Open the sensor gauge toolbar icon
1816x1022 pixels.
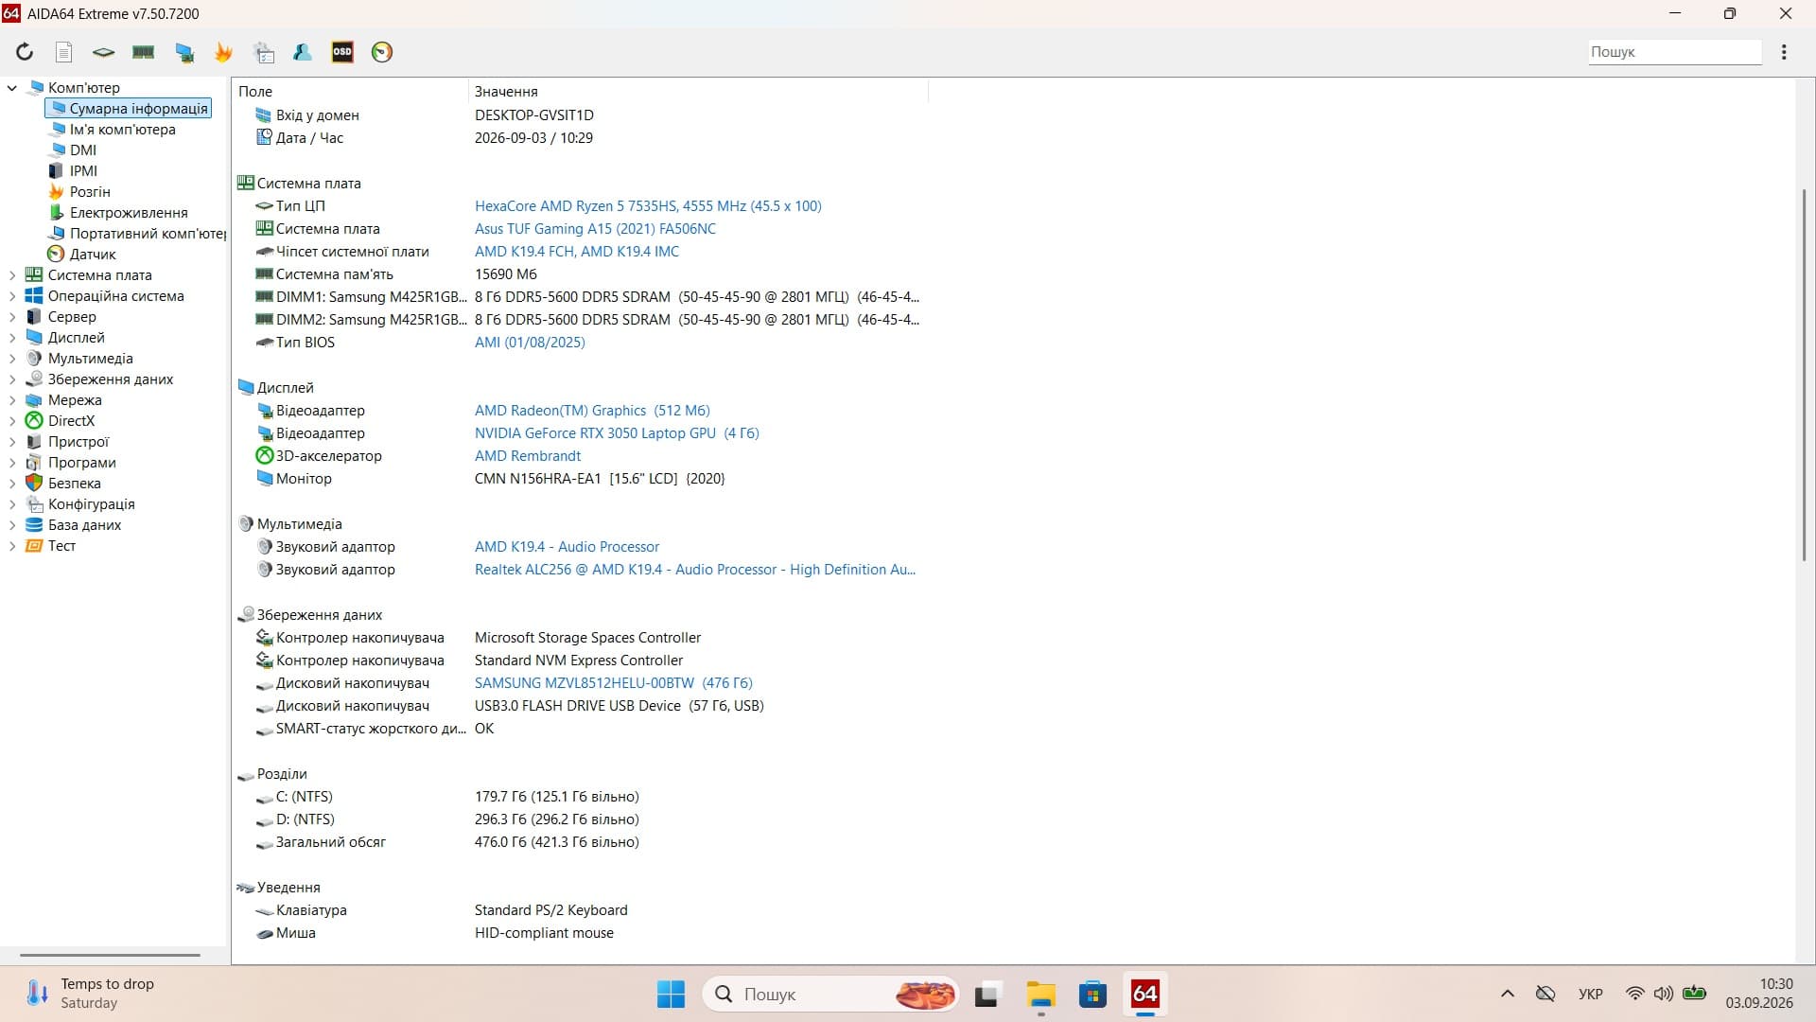click(x=382, y=52)
